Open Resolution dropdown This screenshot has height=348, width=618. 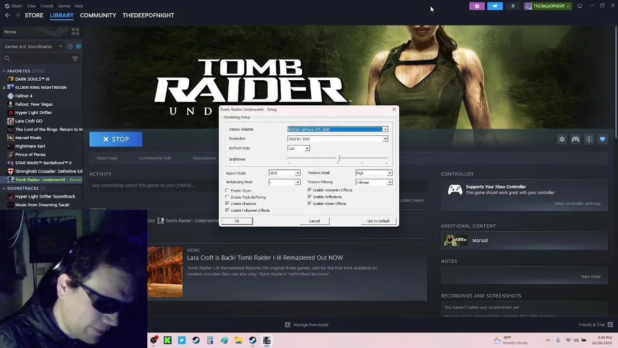tap(385, 139)
